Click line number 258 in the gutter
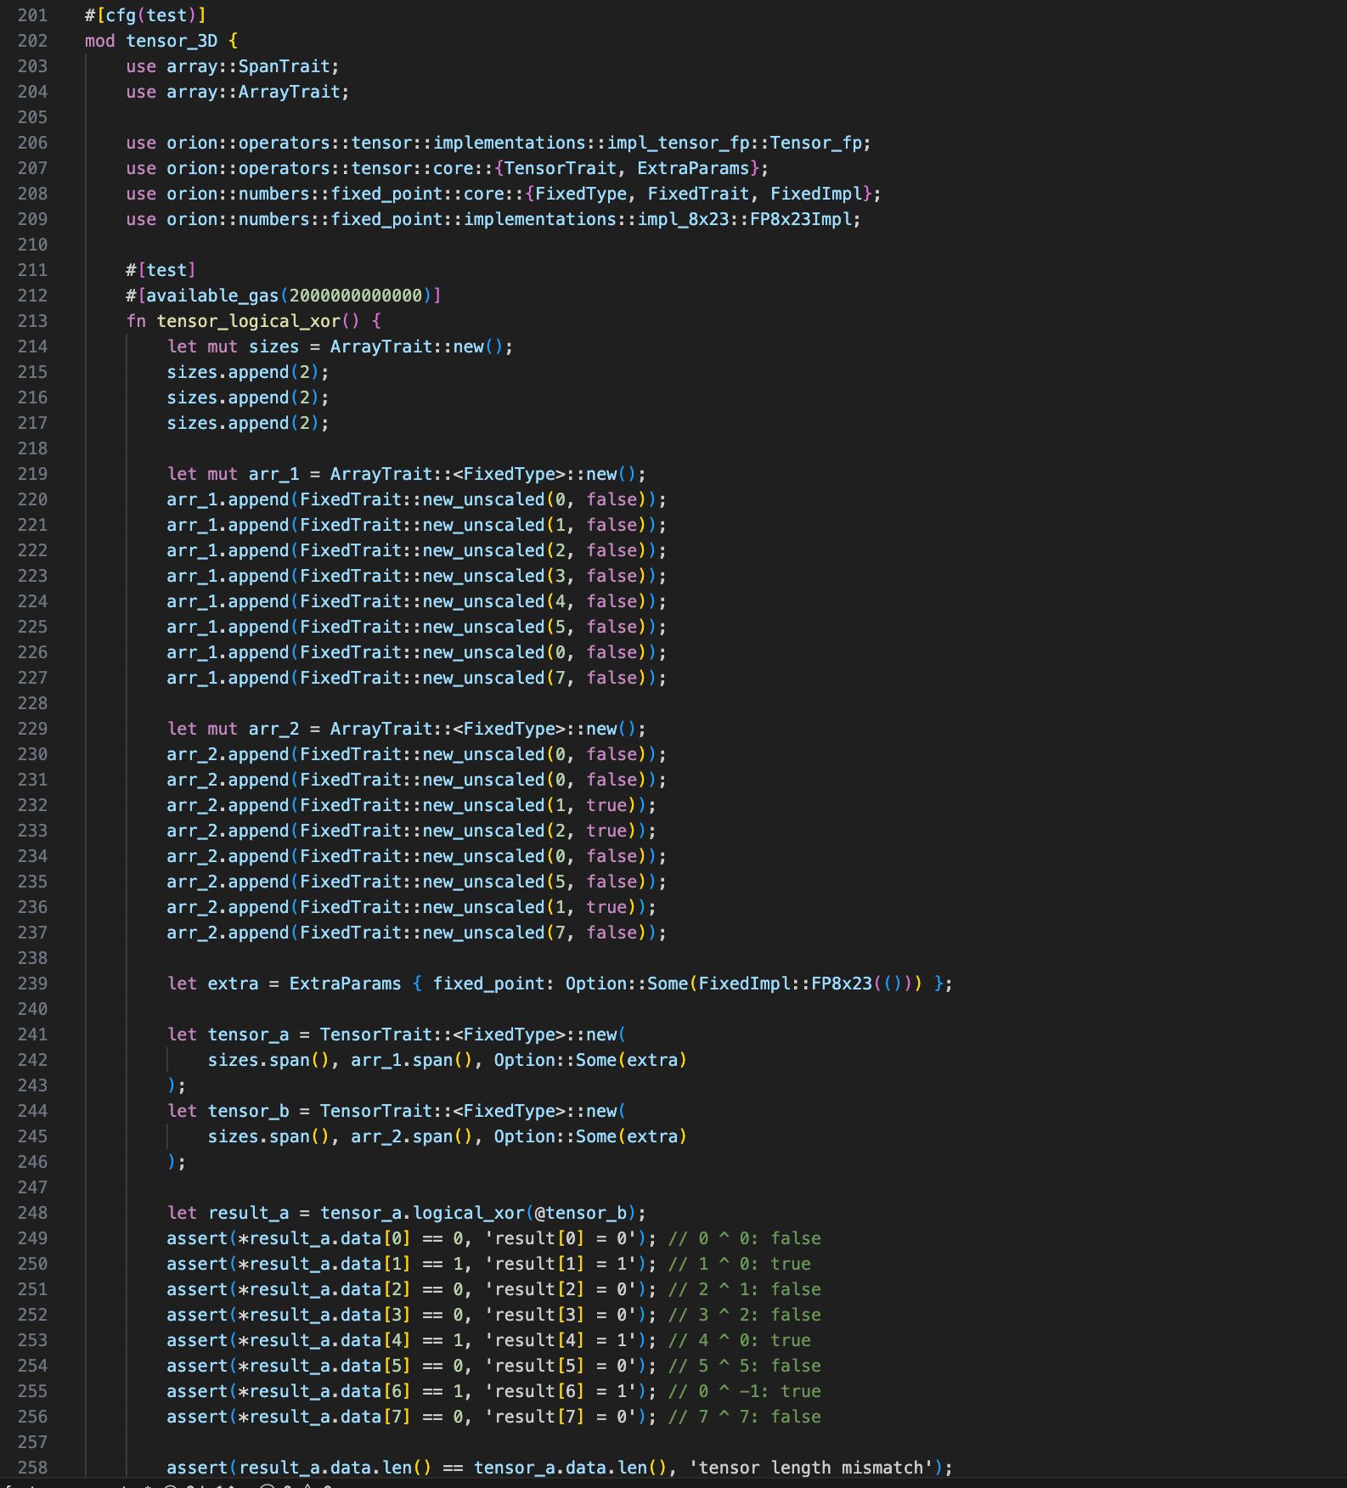Screen dimensions: 1347x1488 tap(32, 1468)
